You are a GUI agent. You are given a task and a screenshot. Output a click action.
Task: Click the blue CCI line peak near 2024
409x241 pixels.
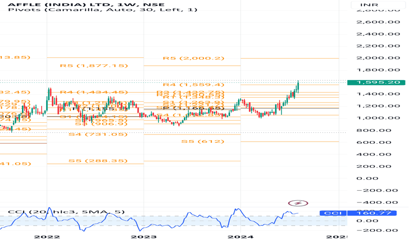pyautogui.click(x=237, y=209)
